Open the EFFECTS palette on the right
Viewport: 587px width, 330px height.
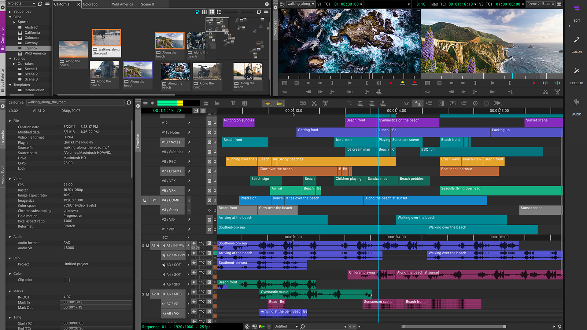pyautogui.click(x=577, y=76)
